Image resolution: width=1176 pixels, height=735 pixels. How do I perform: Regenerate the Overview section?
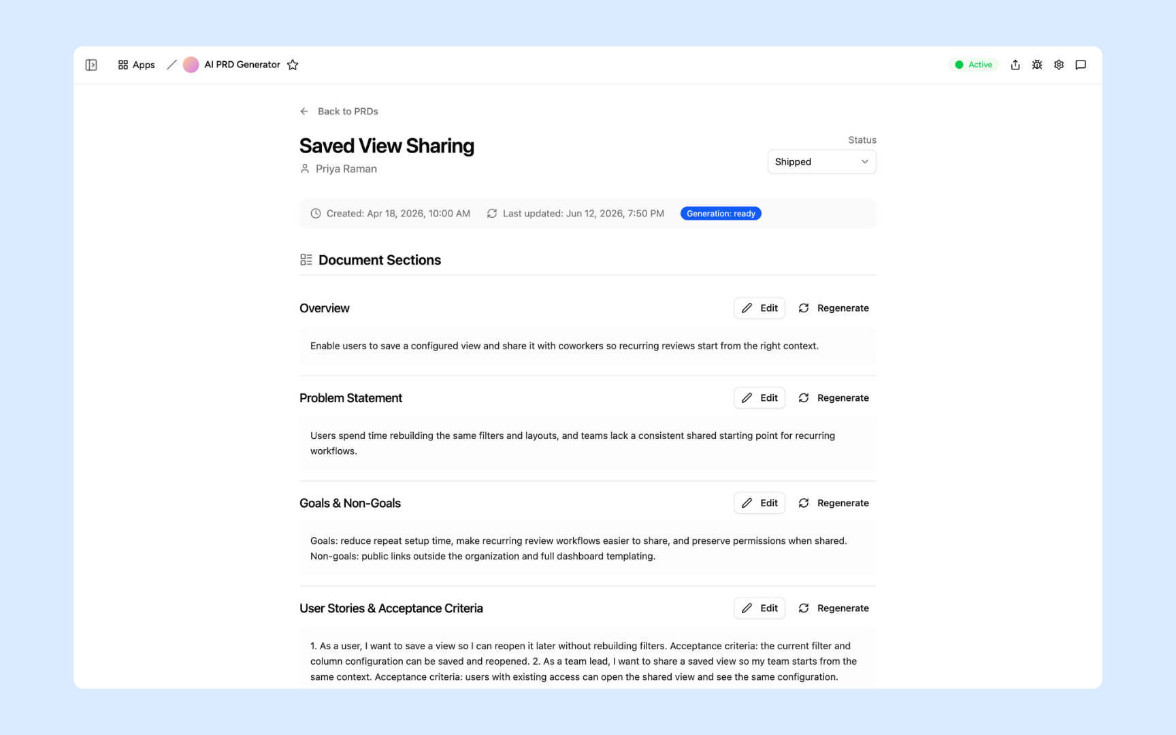tap(834, 308)
